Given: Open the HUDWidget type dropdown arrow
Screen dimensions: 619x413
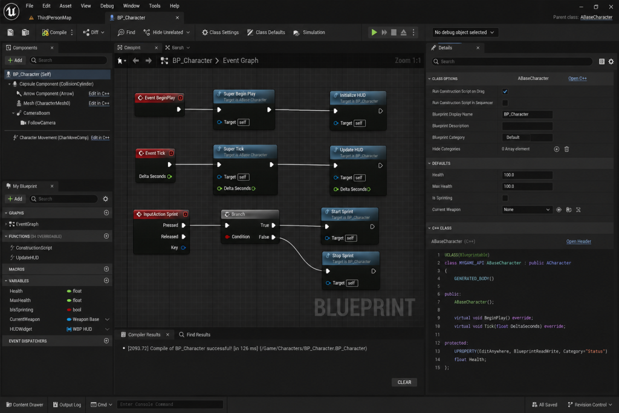Looking at the screenshot, I should [107, 330].
